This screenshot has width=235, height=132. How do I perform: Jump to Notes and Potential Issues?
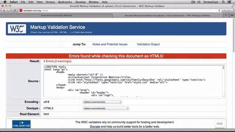click(x=110, y=44)
